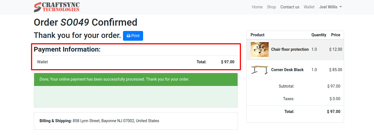Click the Product column header
The image size is (374, 135).
tap(257, 35)
